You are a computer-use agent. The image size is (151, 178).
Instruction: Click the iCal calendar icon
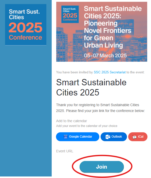(134, 137)
